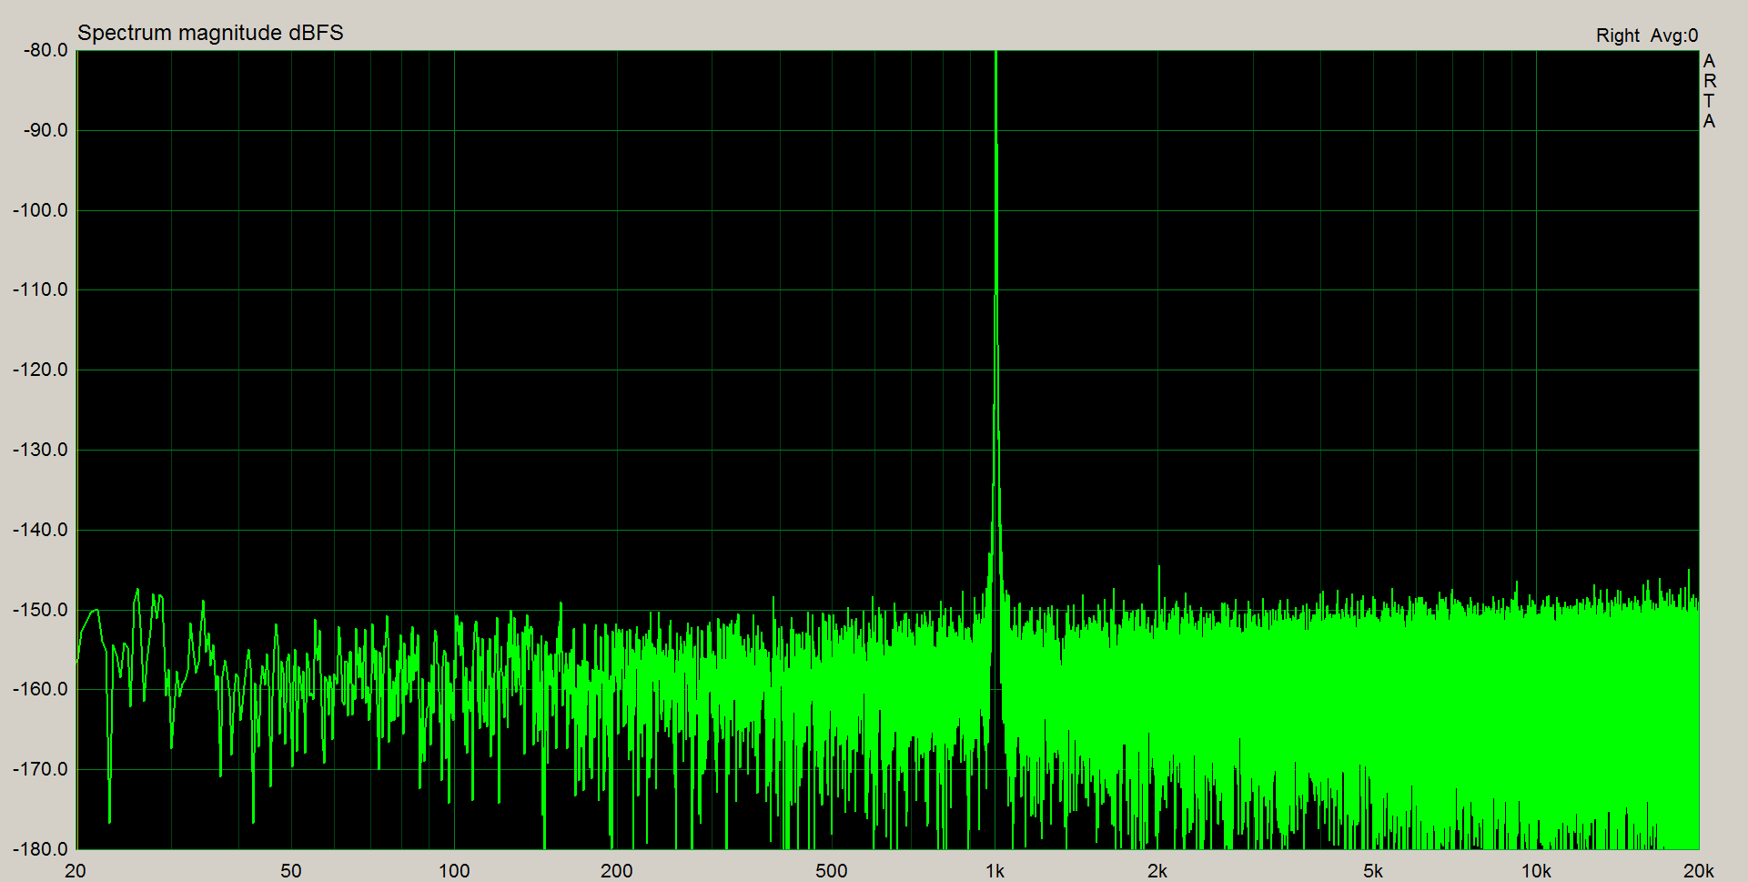Click the -180.0 y-axis label
This screenshot has height=882, width=1748.
41,849
